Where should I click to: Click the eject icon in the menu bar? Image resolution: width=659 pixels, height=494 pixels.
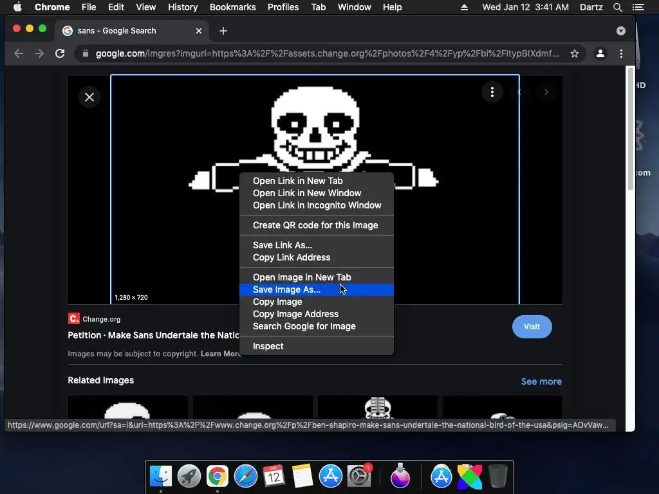click(464, 7)
